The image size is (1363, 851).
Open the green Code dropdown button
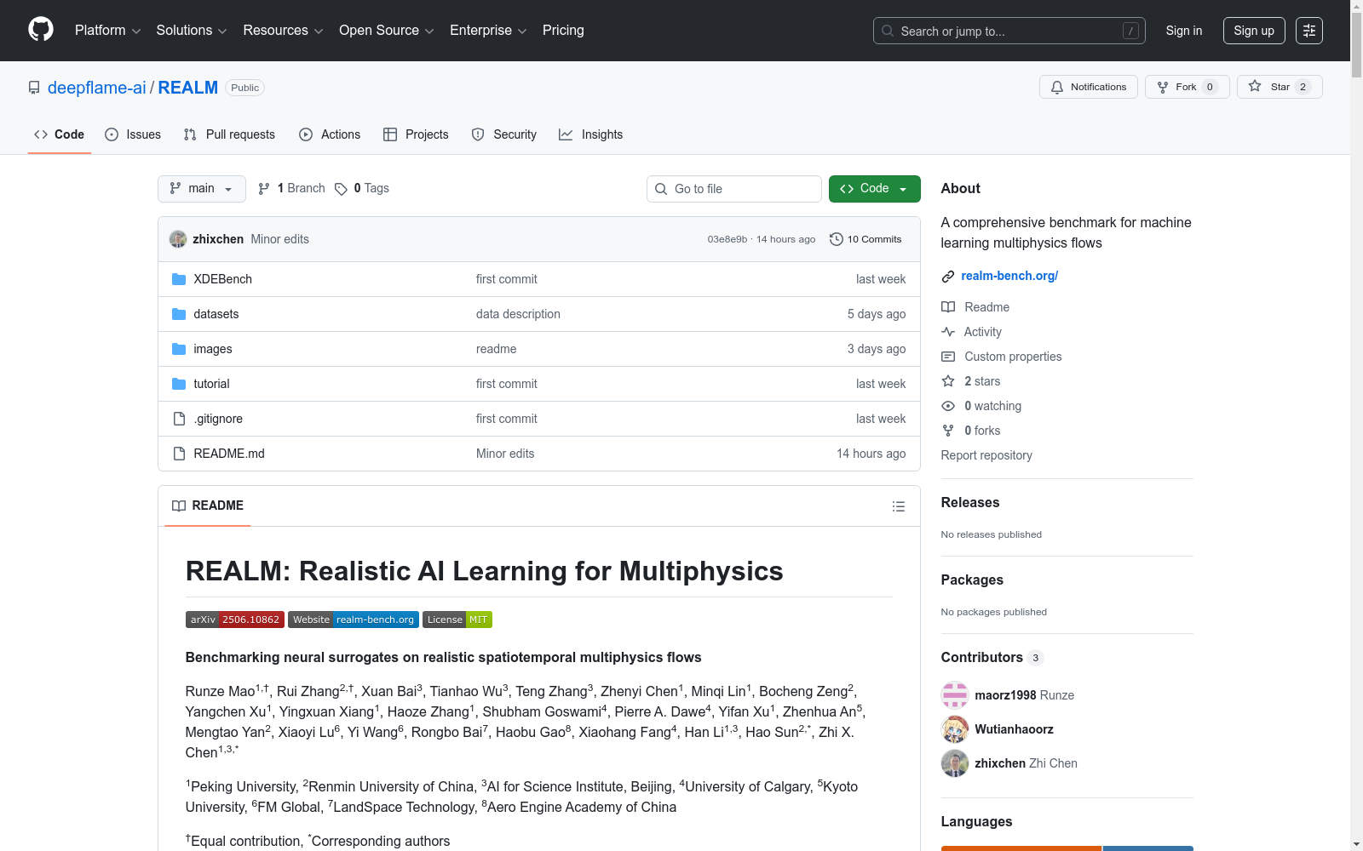tap(874, 189)
